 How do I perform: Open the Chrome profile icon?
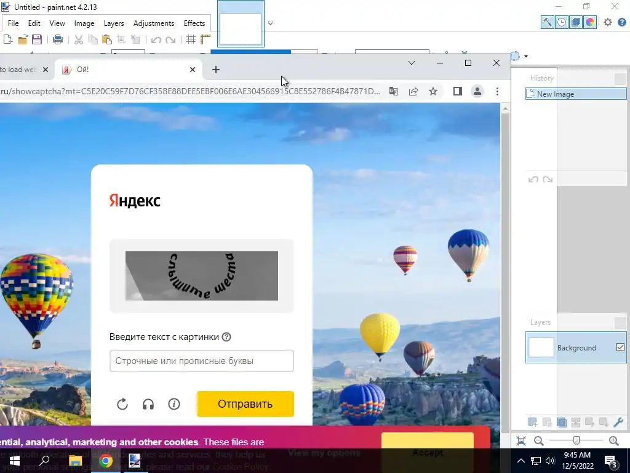477,91
